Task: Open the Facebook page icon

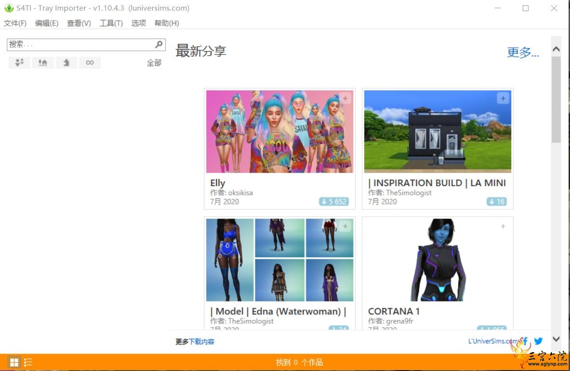Action: [x=525, y=341]
